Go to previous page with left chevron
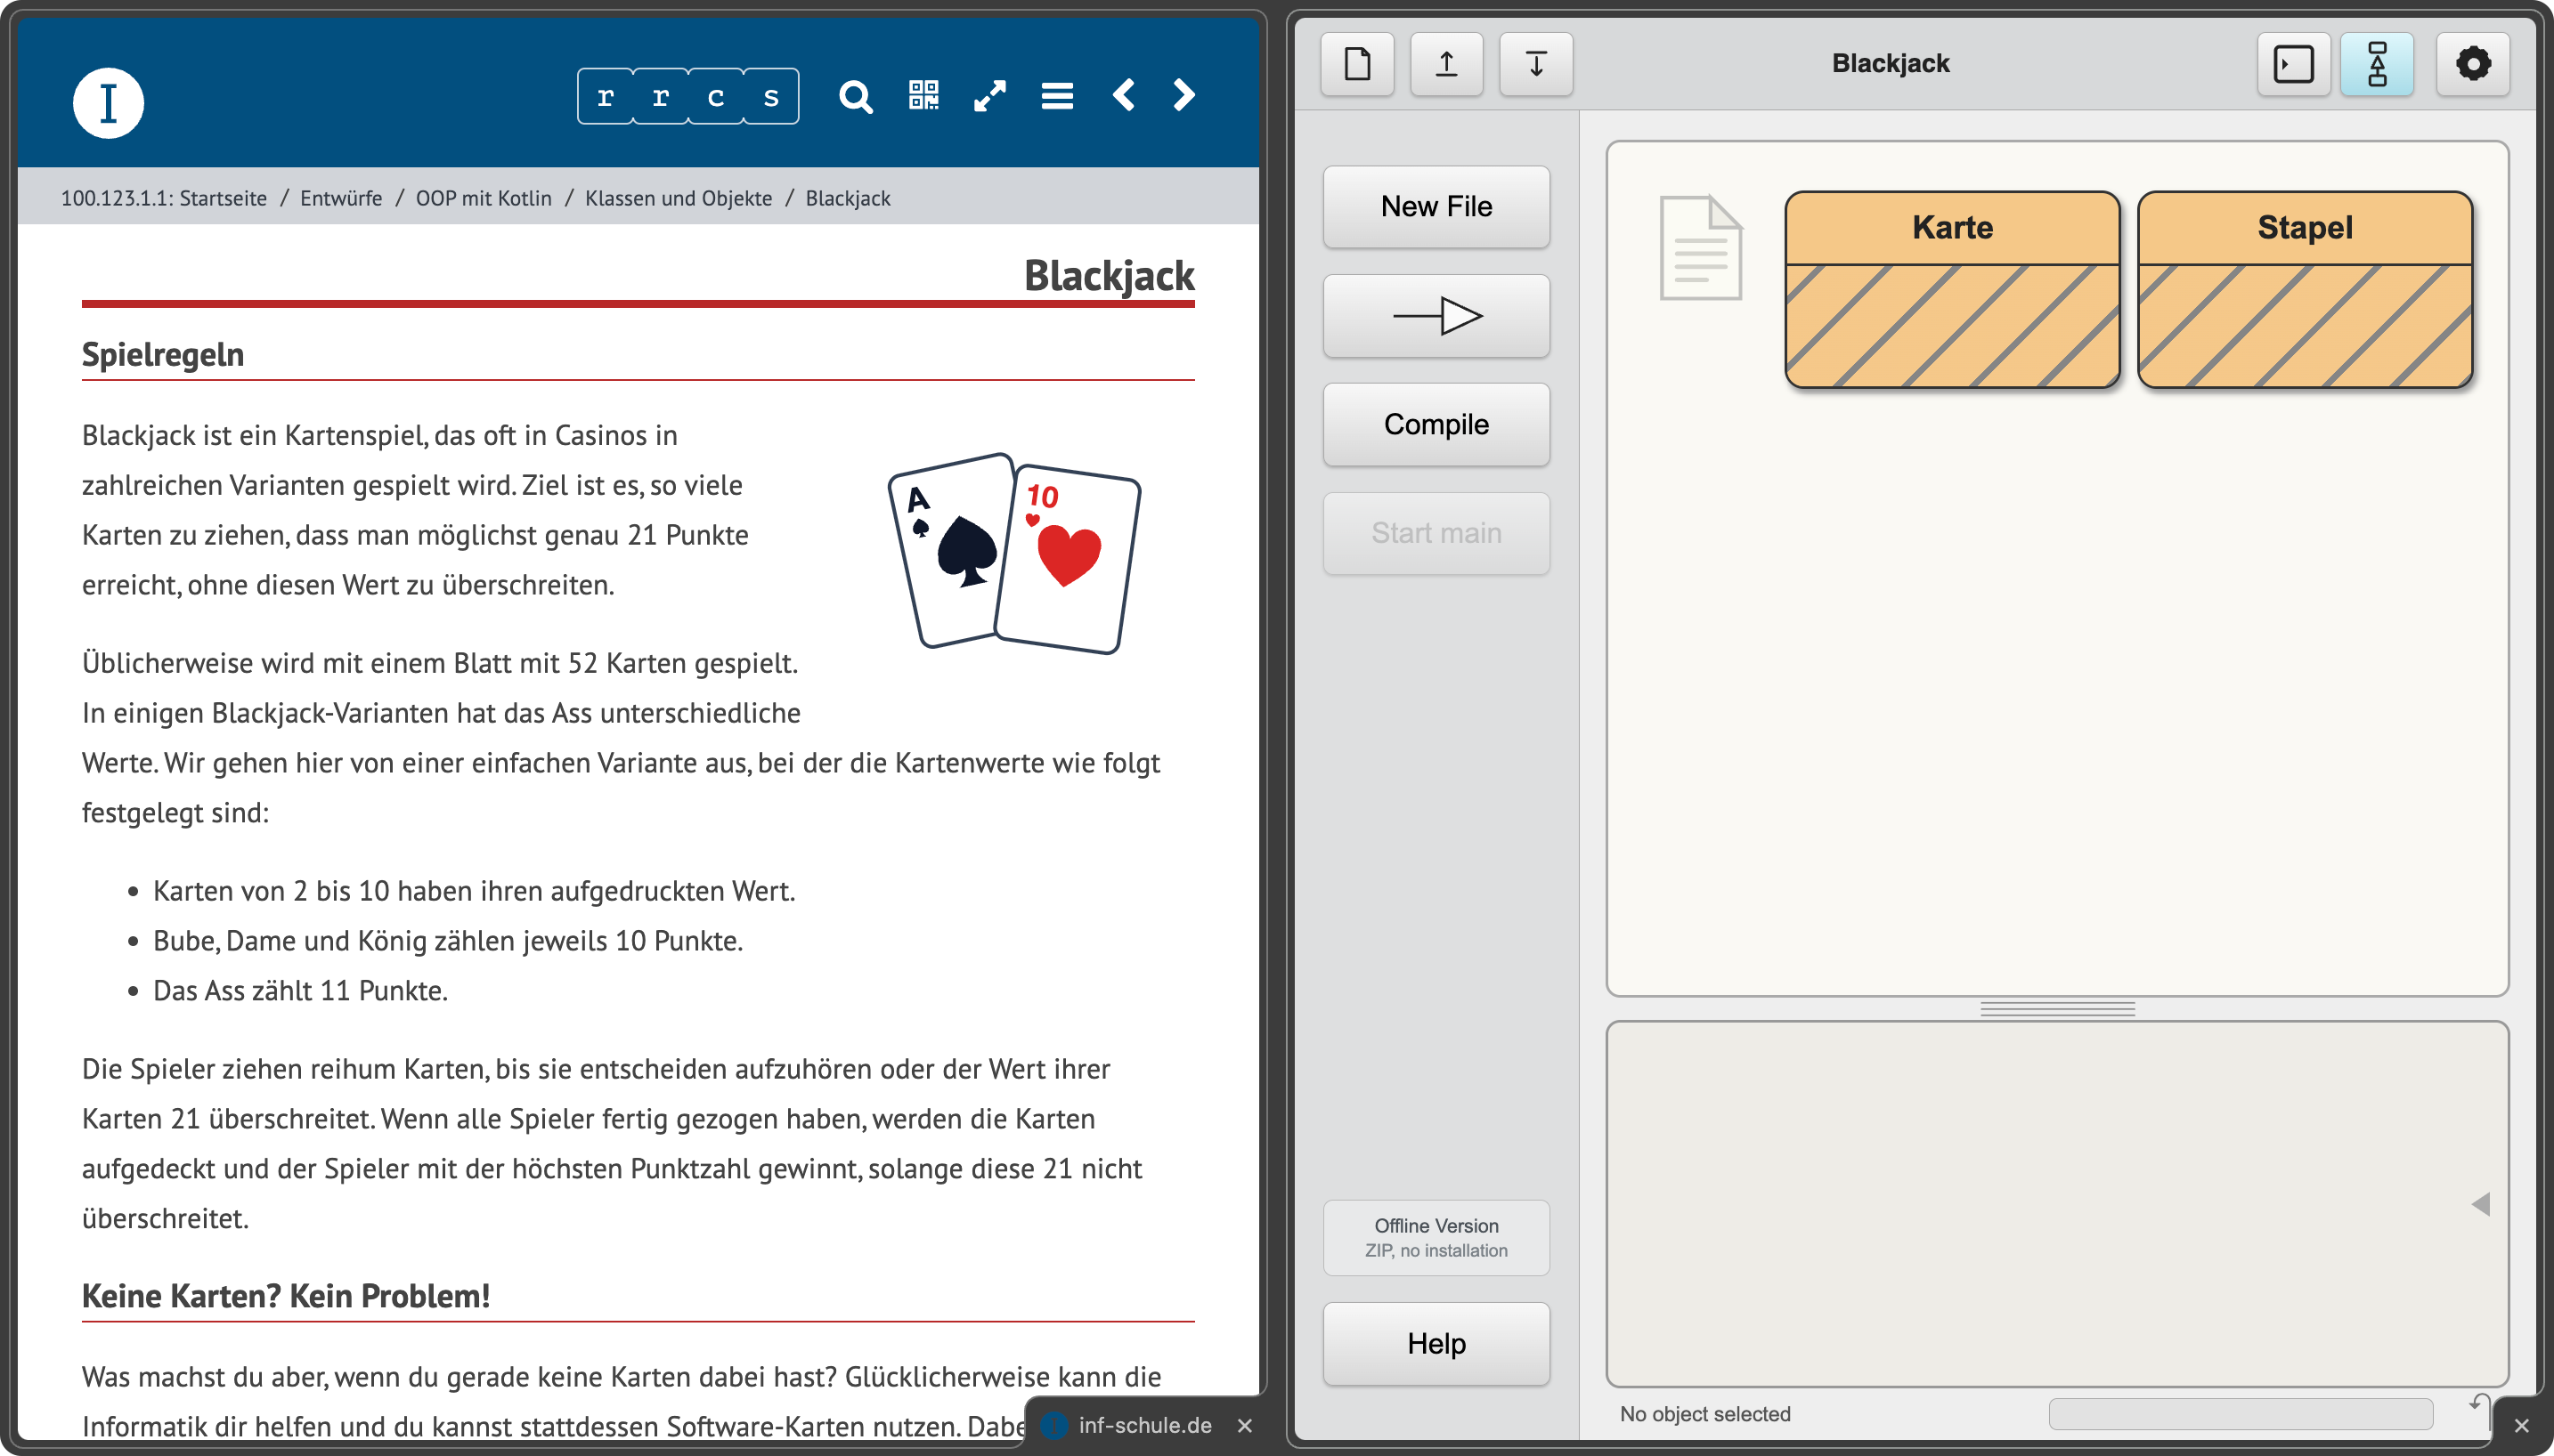Screen dimensions: 2554x1456 [x=1124, y=95]
